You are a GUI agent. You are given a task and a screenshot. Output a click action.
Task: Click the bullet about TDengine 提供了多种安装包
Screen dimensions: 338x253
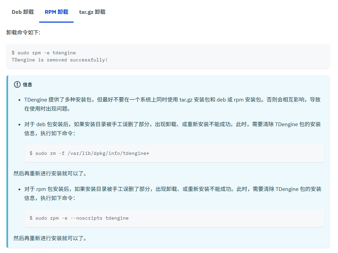(172, 104)
